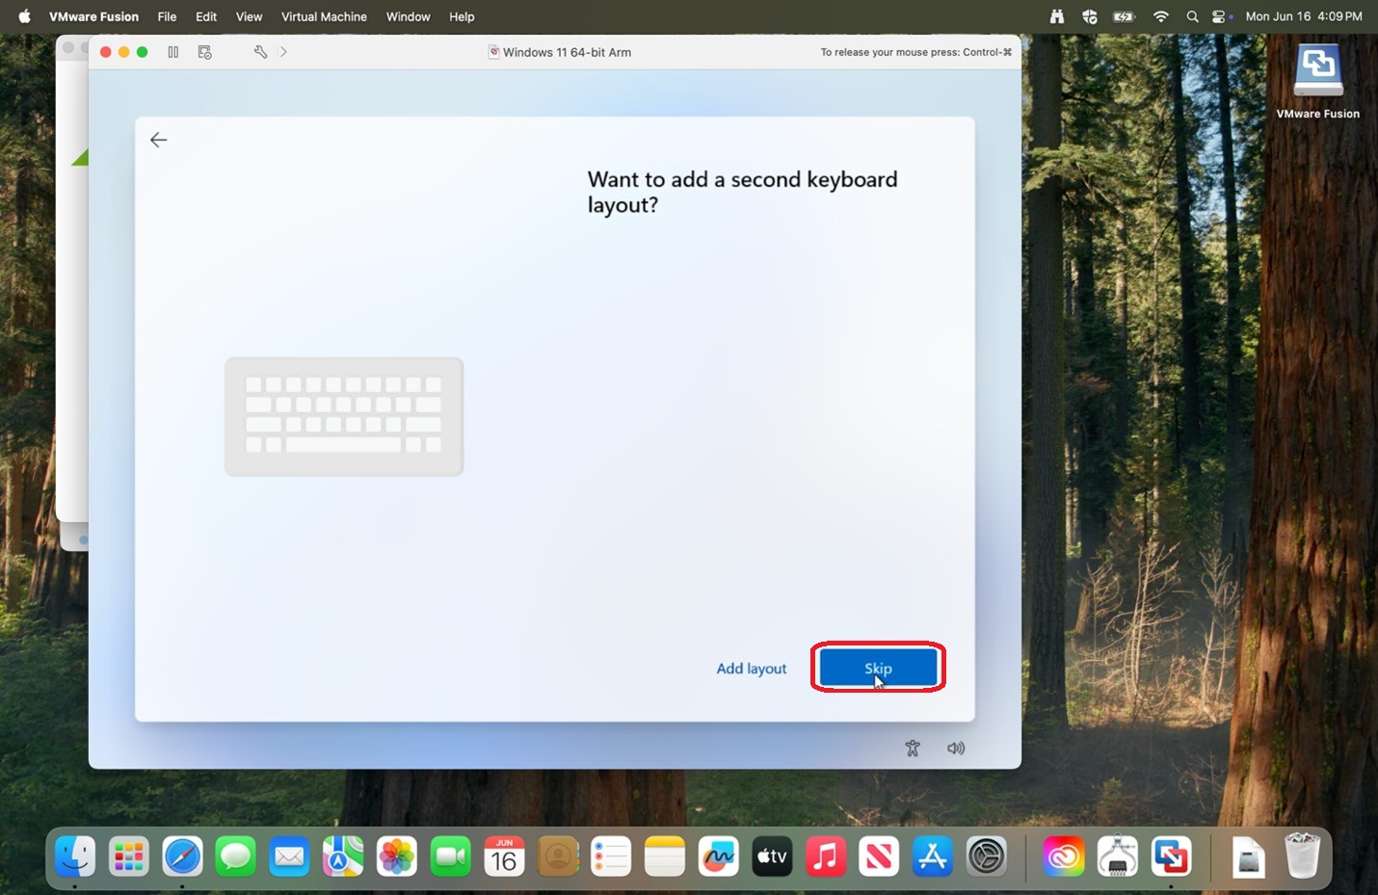Expand the toolbar chevron arrow
This screenshot has height=895, width=1378.
click(x=283, y=52)
